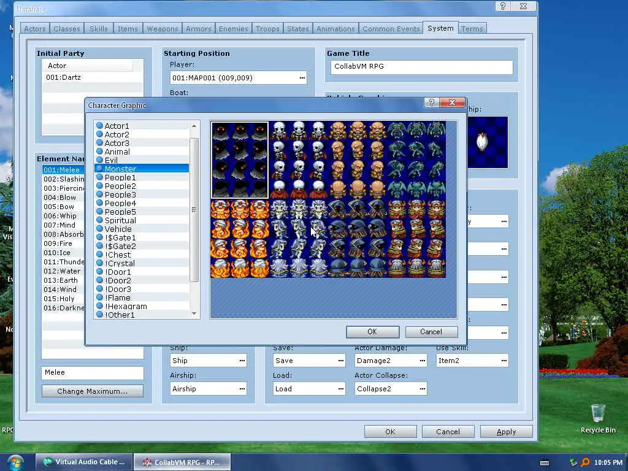Viewport: 628px width, 471px height.
Task: Open the Terms tab
Action: click(472, 28)
